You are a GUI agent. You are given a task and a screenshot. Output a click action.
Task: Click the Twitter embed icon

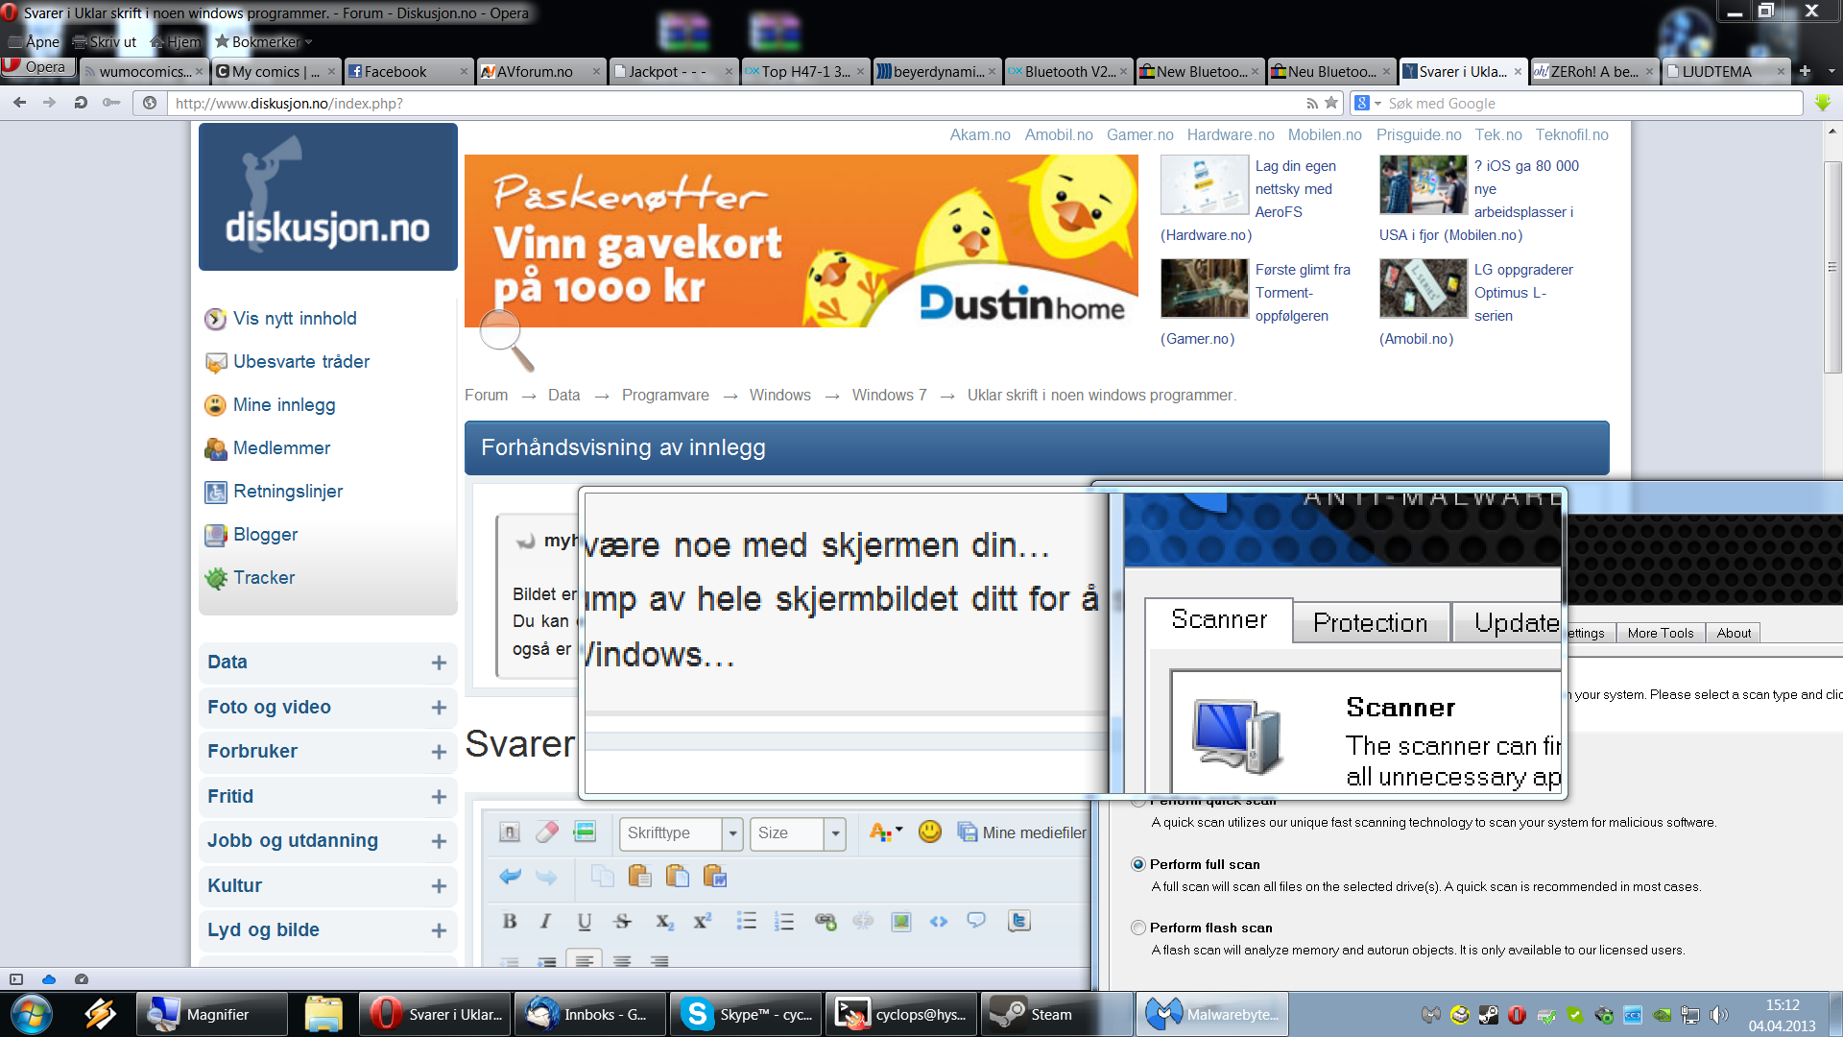pos(1018,921)
